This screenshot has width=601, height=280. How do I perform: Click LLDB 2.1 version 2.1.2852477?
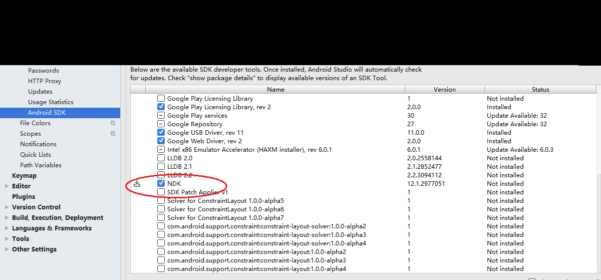[424, 167]
